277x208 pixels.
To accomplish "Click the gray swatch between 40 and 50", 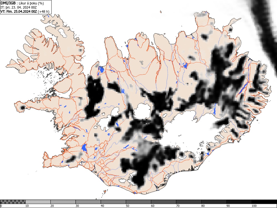I will [113, 202].
